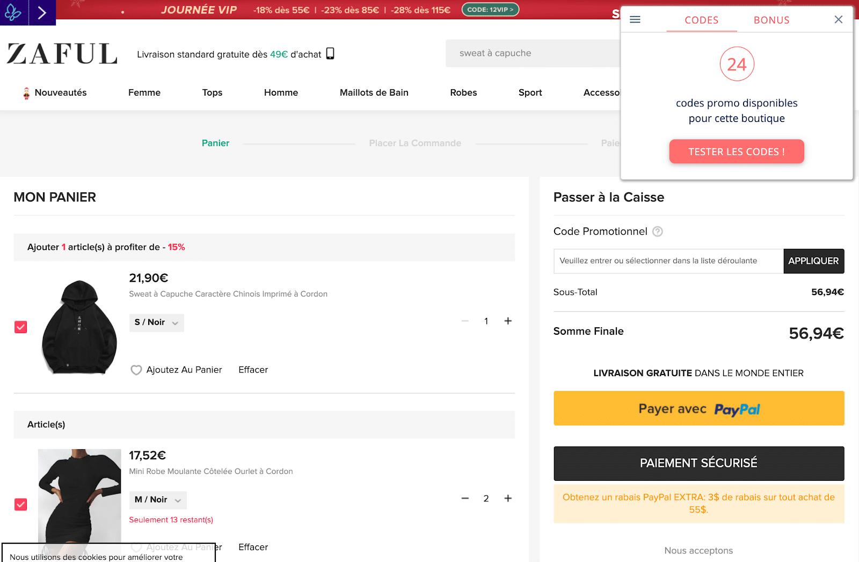
Task: Click the Ajouter 1 article(s) -15% banner
Action: click(264, 247)
